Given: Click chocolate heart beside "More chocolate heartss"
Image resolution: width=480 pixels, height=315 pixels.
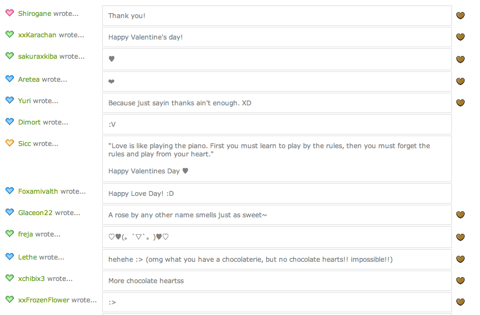Looking at the screenshot, I should click(x=461, y=281).
